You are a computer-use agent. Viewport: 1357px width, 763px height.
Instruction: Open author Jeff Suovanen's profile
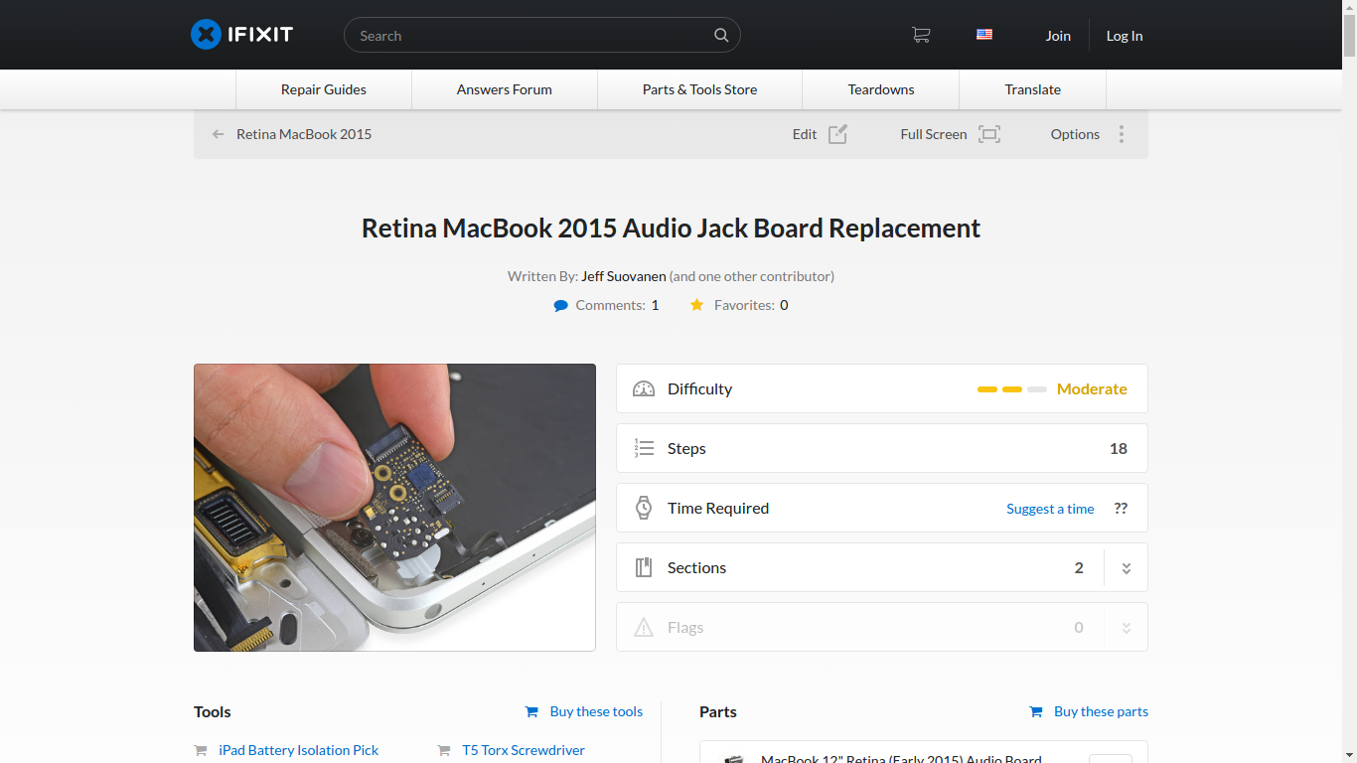click(x=624, y=276)
